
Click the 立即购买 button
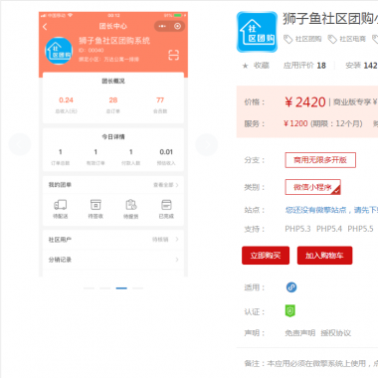266,256
